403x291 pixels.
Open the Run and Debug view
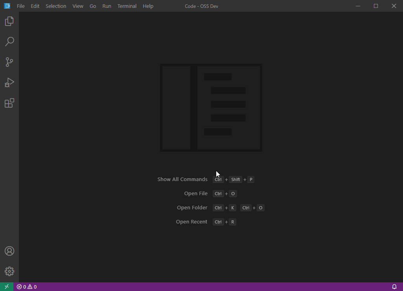click(x=9, y=82)
